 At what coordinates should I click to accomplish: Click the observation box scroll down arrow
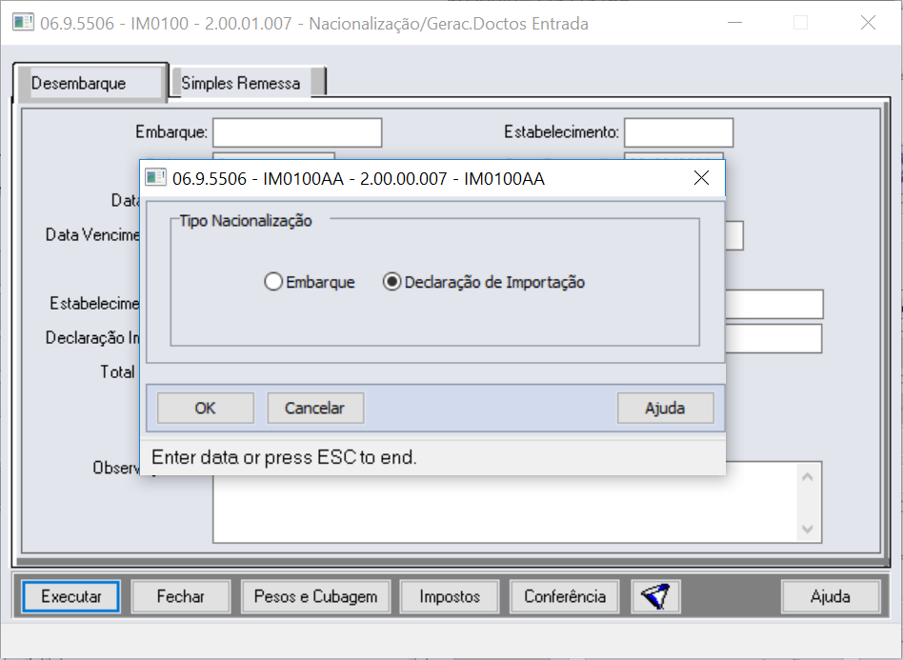point(808,529)
